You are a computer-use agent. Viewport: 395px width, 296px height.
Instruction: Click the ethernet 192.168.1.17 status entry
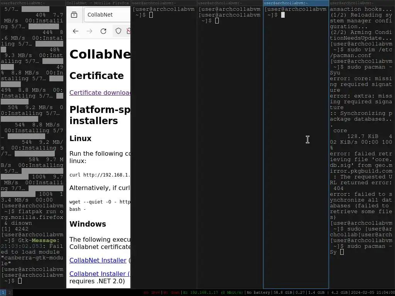click(x=213, y=293)
